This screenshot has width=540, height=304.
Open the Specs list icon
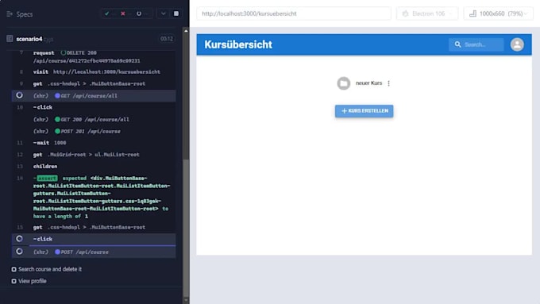(x=10, y=13)
